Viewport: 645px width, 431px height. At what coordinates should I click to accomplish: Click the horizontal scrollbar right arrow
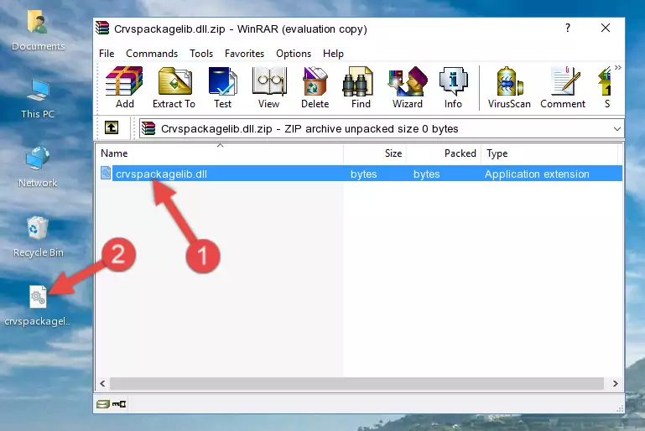pyautogui.click(x=615, y=383)
